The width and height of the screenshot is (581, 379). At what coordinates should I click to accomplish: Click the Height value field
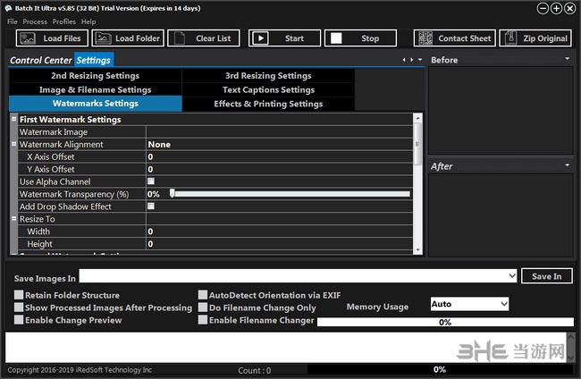tap(280, 244)
